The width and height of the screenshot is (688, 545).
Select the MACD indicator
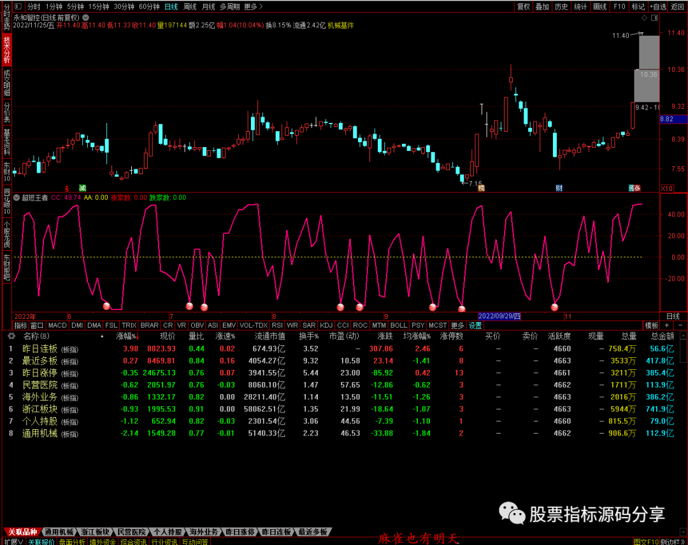point(57,325)
